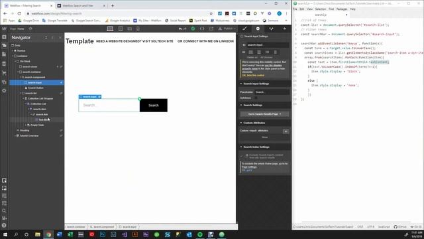Open the Webflow W menu logo

4,29
